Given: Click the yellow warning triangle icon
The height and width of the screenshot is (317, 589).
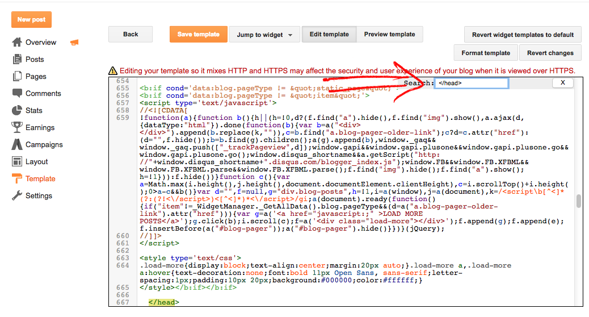Looking at the screenshot, I should coord(113,70).
